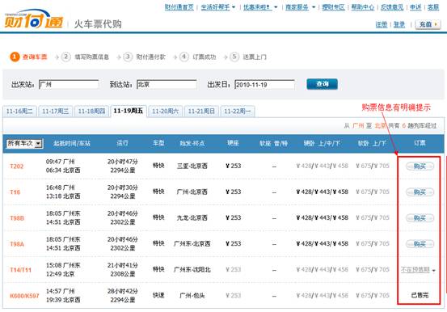Image resolution: width=447 pixels, height=312 pixels.
Task: Click step 3 circle icon 财付通付款
Action: [x=128, y=57]
